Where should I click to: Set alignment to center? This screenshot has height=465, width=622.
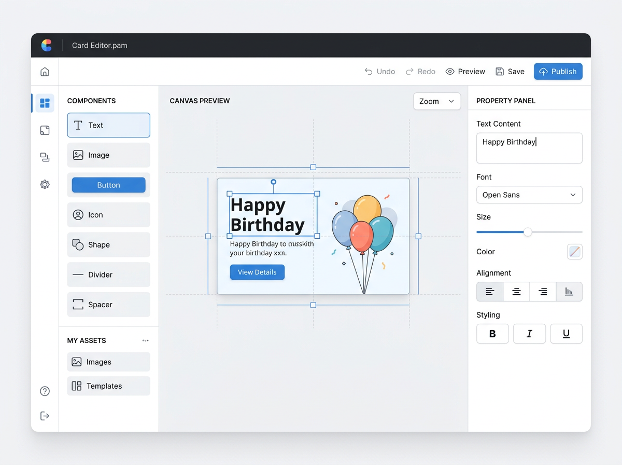click(x=516, y=292)
